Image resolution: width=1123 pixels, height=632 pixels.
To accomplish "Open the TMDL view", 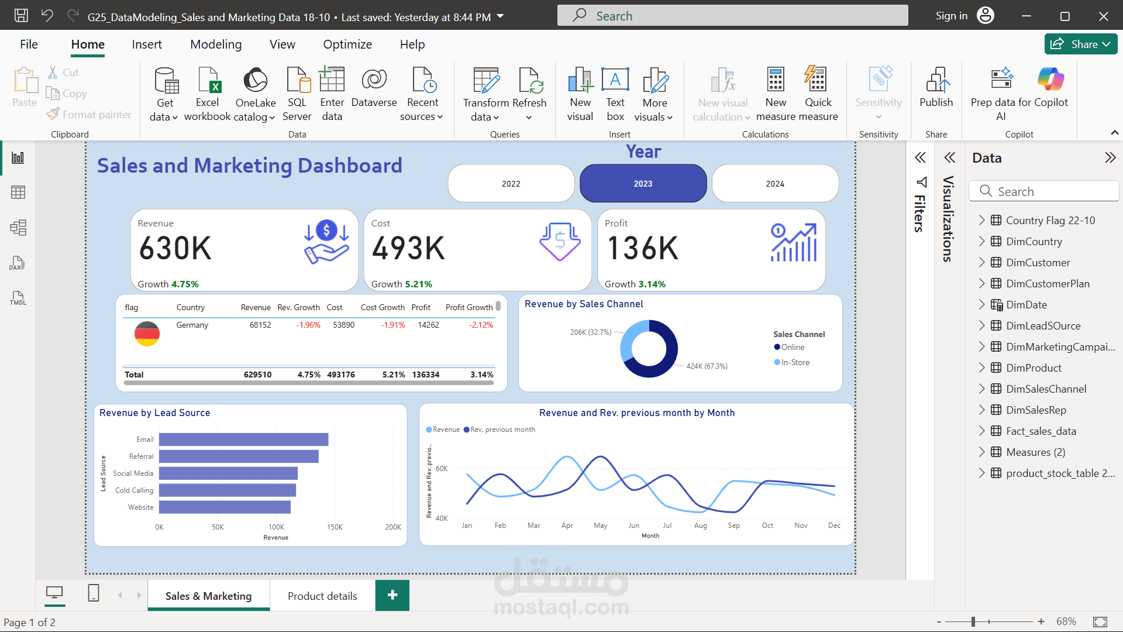I will tap(18, 298).
